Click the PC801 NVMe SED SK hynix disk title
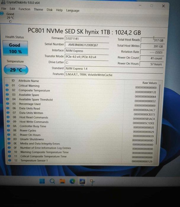 (x=84, y=32)
